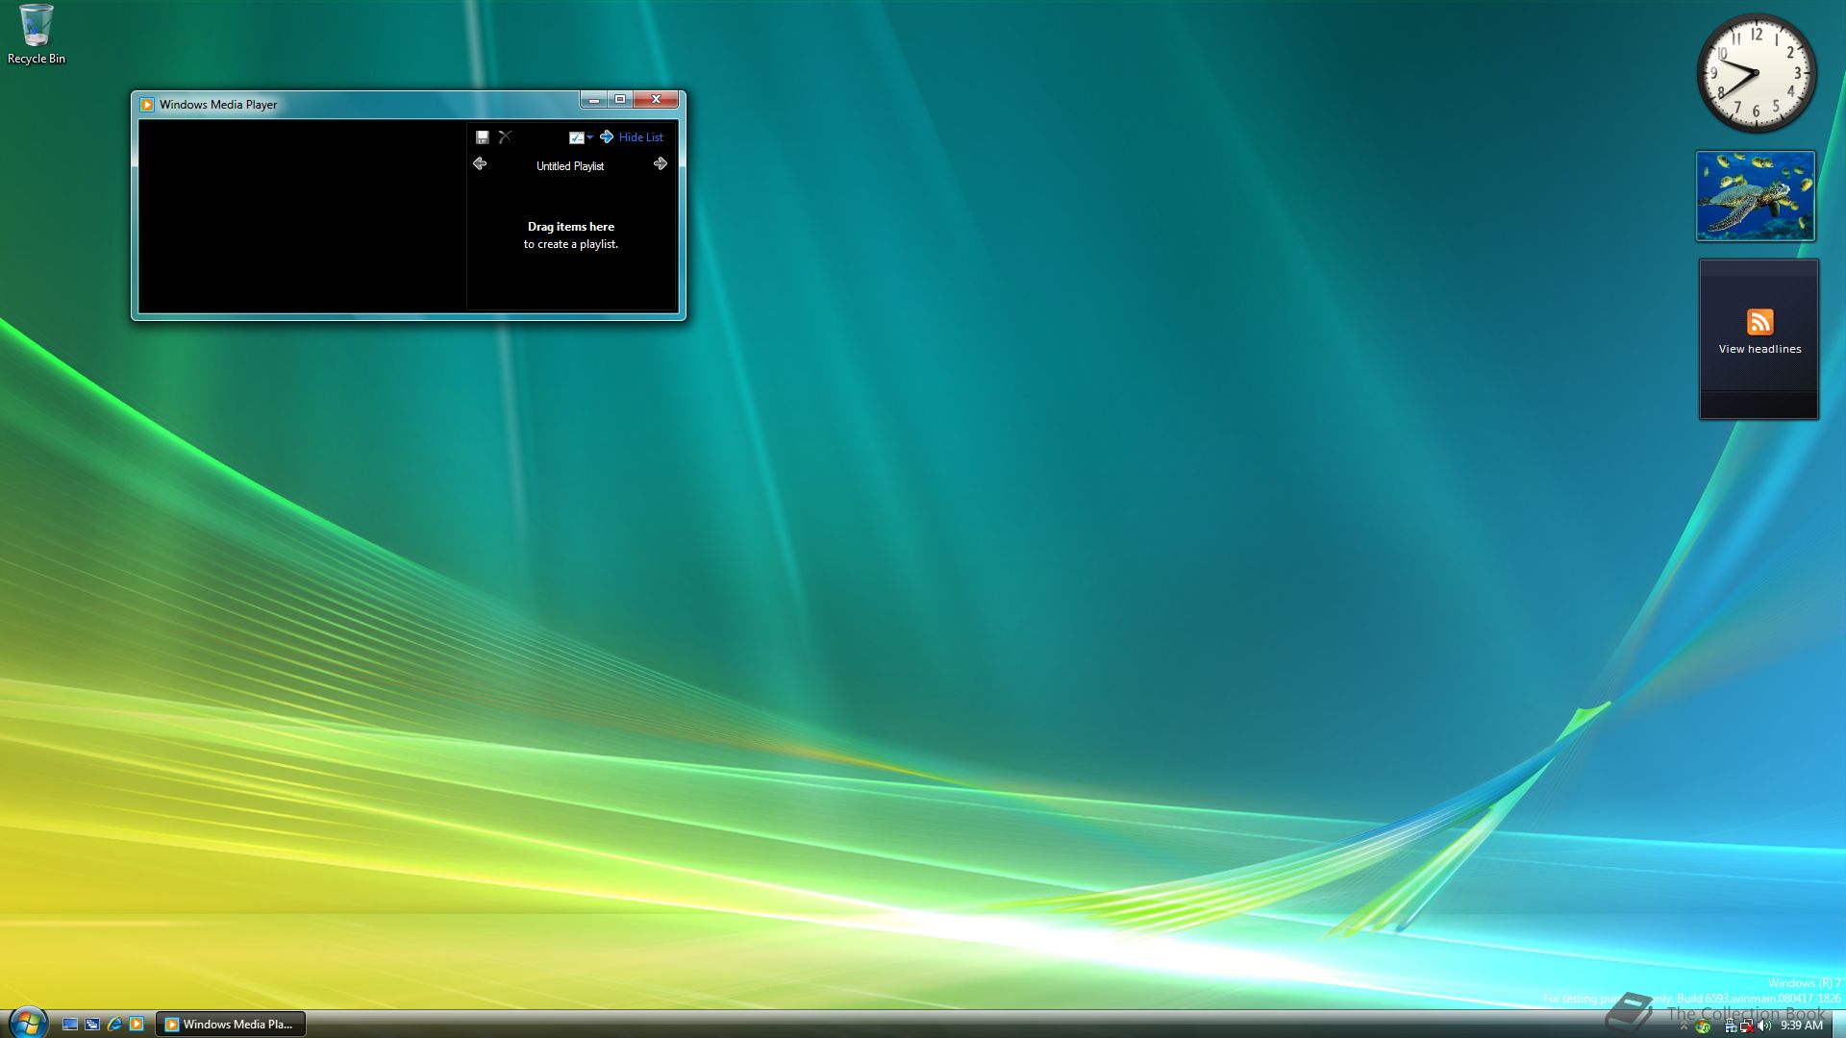Click the Clear list X icon
1846x1038 pixels.
(505, 137)
